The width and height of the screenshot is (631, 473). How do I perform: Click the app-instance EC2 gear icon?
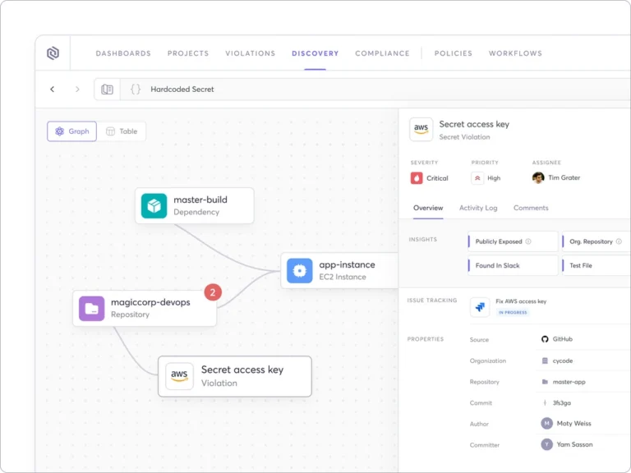[x=300, y=270]
